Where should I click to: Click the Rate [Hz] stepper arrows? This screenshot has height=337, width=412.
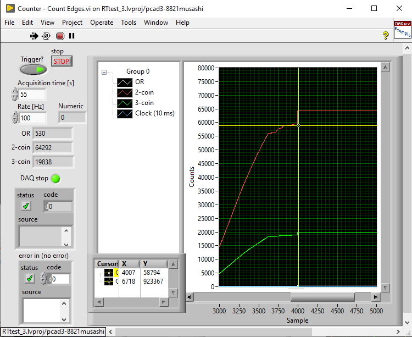pyautogui.click(x=14, y=118)
